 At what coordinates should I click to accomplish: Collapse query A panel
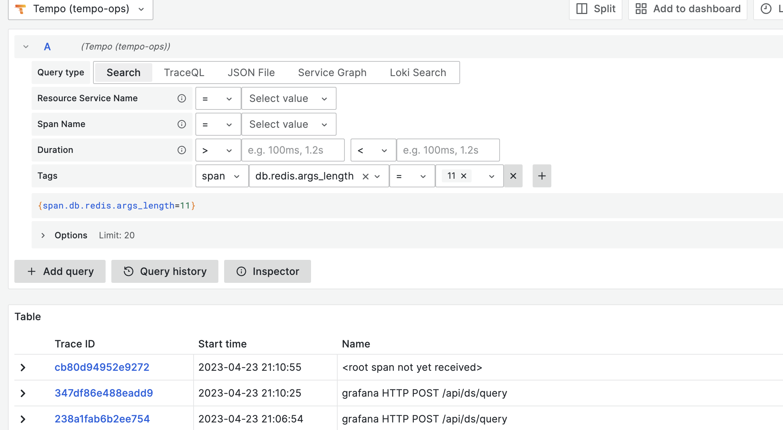click(26, 46)
